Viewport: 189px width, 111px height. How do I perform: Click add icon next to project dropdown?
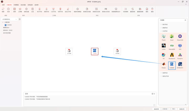pos(20,19)
